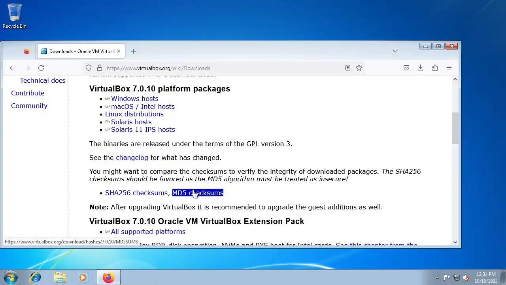This screenshot has width=506, height=285.
Task: Click the muted volume tray icon
Action: (x=466, y=277)
